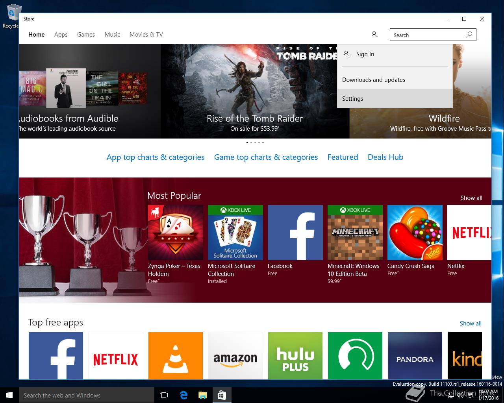Open the Pandora app tile
This screenshot has width=504, height=403.
point(415,355)
